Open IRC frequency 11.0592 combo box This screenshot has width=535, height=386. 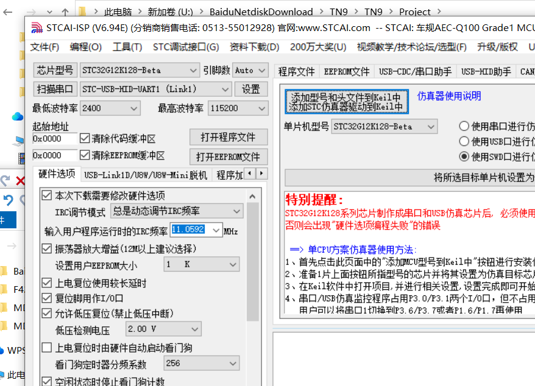pyautogui.click(x=197, y=230)
